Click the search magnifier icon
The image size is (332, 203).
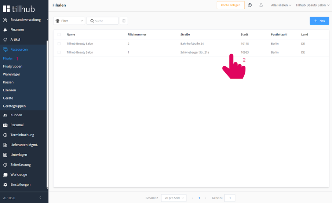click(x=92, y=21)
